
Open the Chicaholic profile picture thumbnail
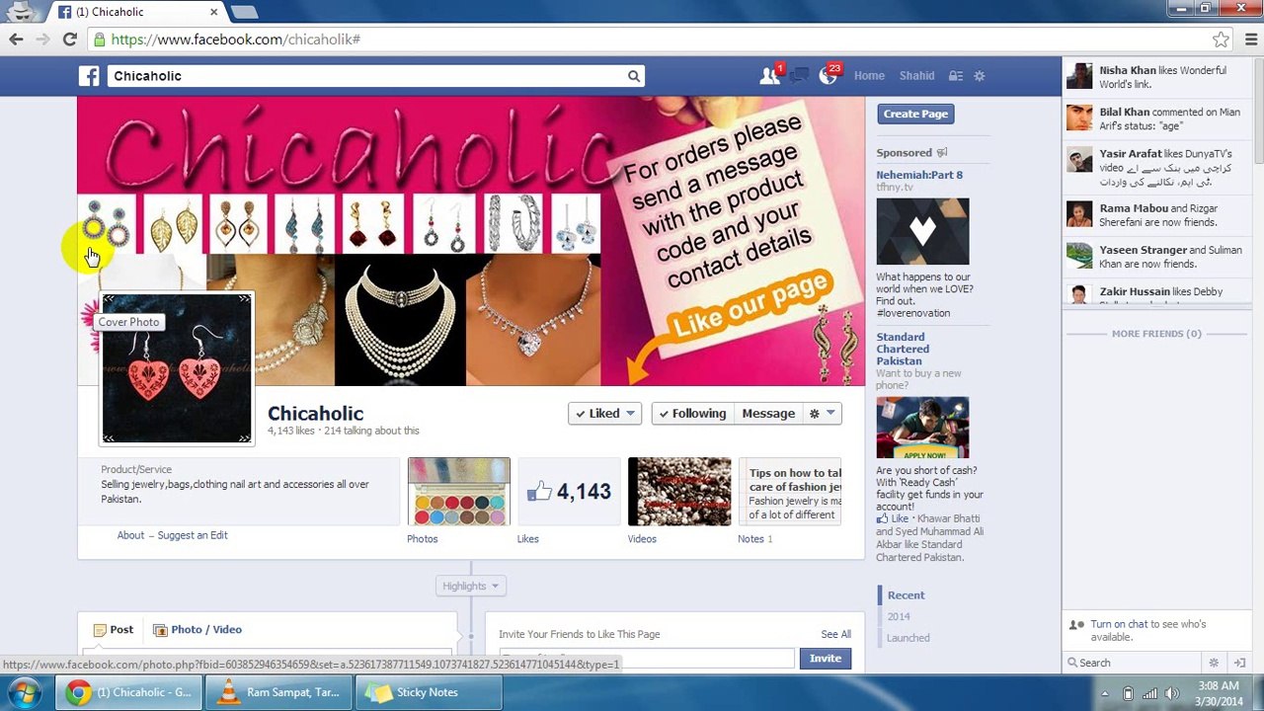(x=177, y=368)
